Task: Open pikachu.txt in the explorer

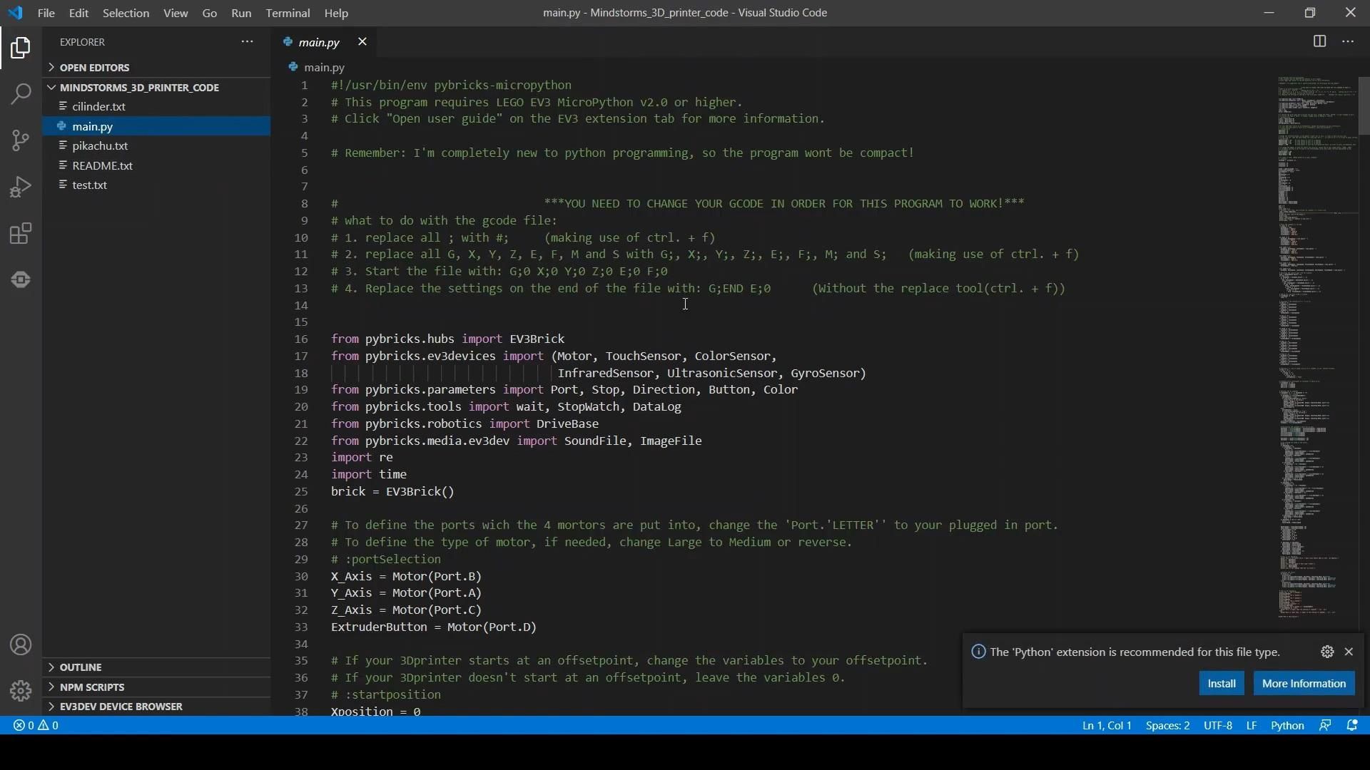Action: [100, 145]
